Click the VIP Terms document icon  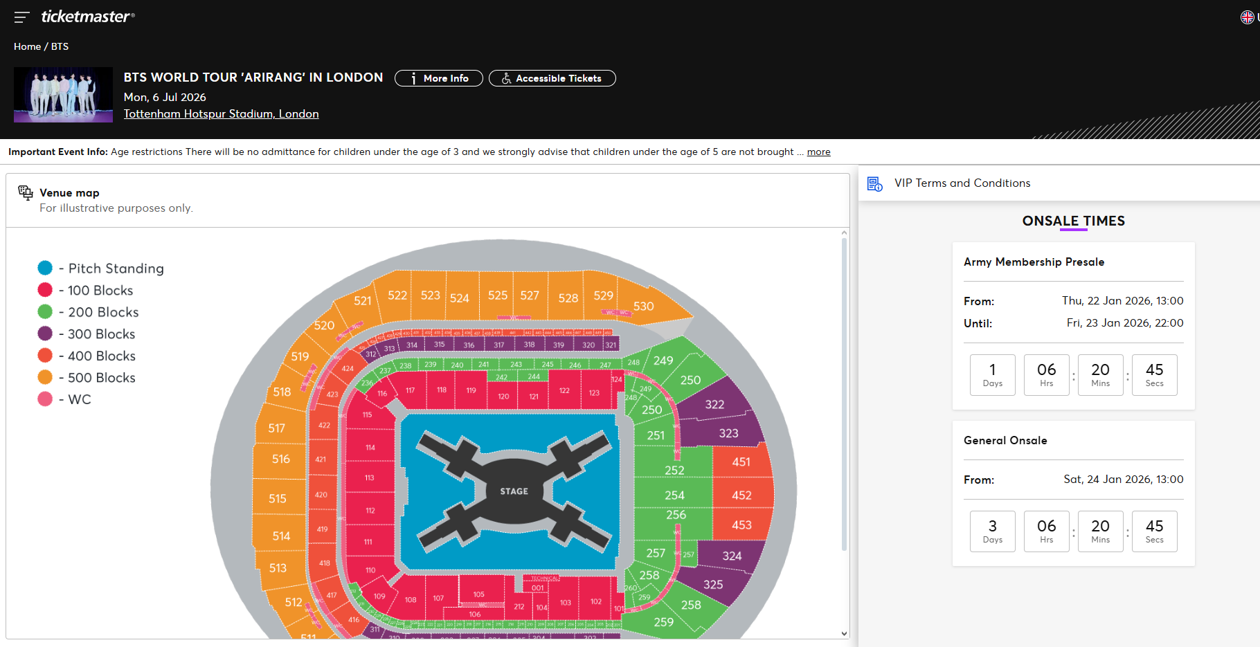pyautogui.click(x=875, y=183)
